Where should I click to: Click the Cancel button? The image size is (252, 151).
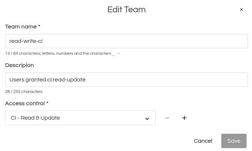pyautogui.click(x=203, y=141)
